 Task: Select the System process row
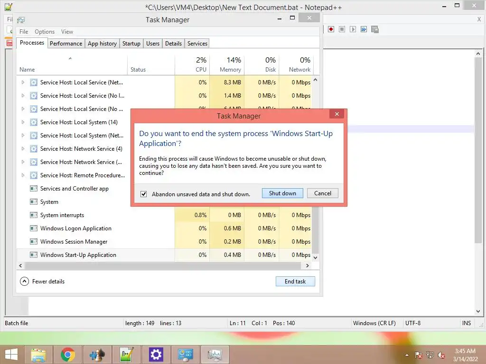click(49, 202)
